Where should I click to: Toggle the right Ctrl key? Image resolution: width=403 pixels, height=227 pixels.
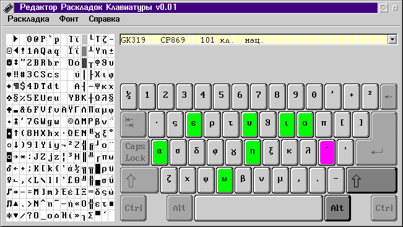(x=384, y=208)
